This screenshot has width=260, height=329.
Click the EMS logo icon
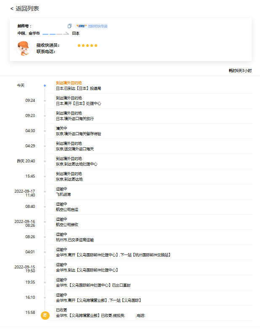[x=81, y=26]
